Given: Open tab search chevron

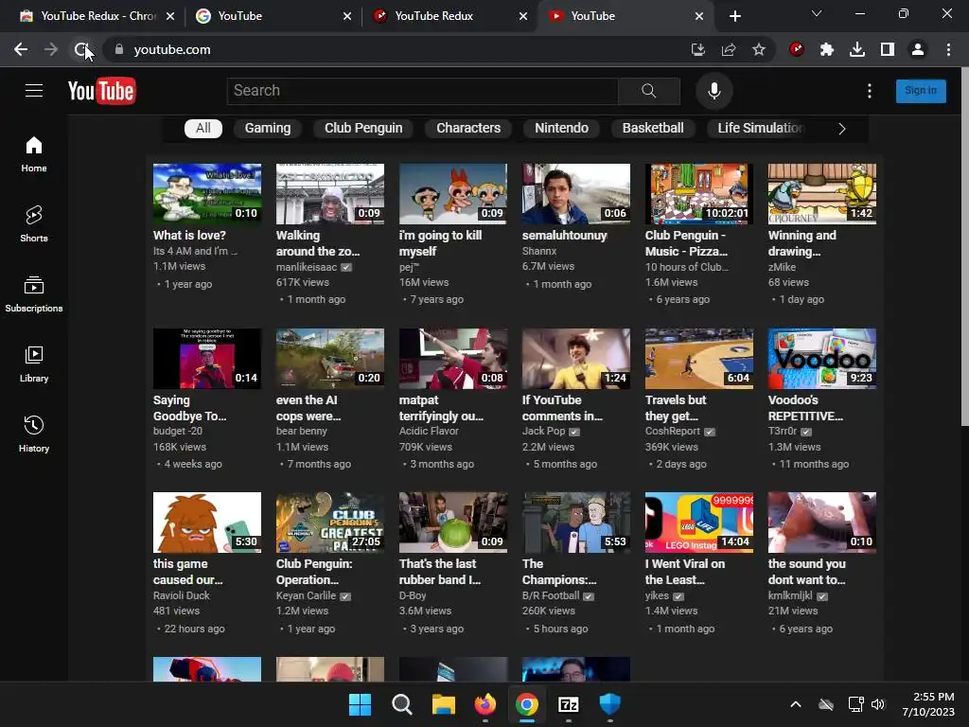Looking at the screenshot, I should click(x=817, y=13).
